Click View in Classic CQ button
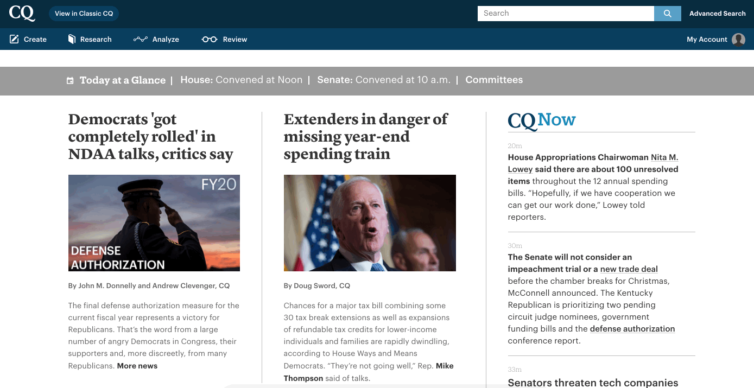Image resolution: width=754 pixels, height=388 pixels. (84, 14)
